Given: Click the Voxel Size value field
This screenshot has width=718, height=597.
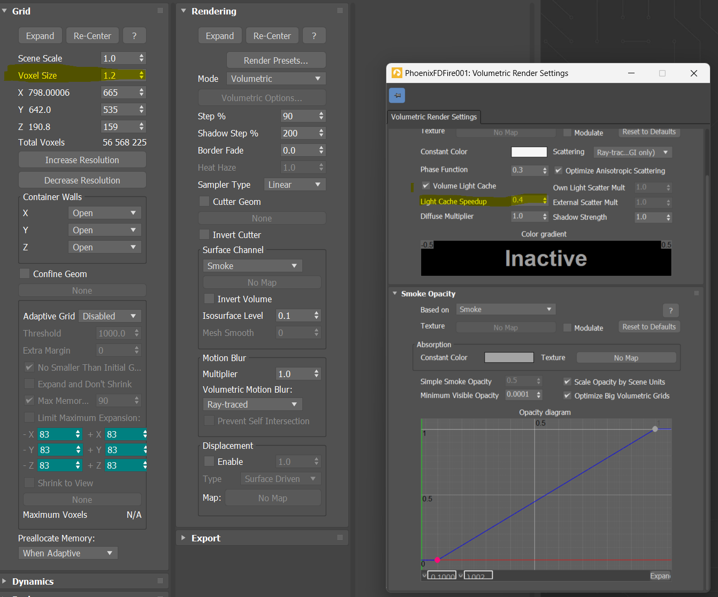Looking at the screenshot, I should point(119,75).
